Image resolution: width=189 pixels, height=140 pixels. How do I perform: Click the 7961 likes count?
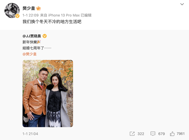coord(180,134)
